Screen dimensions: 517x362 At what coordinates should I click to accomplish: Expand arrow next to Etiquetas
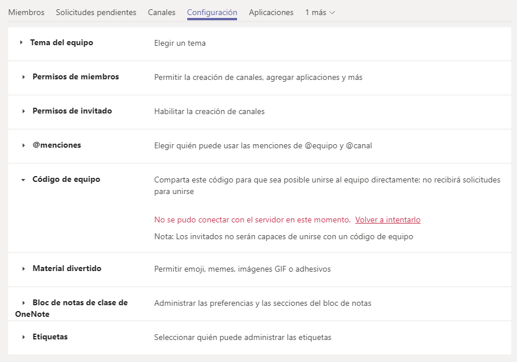[x=23, y=337]
